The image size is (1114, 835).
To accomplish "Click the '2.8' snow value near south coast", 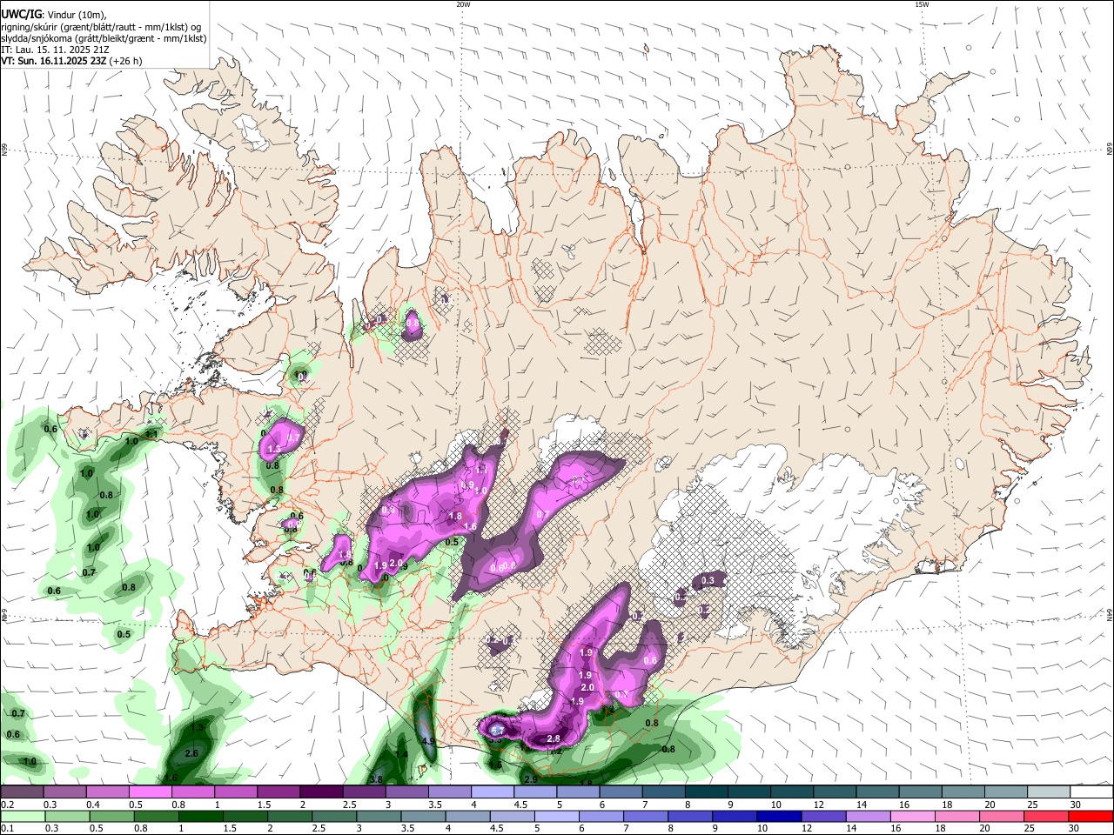I will pyautogui.click(x=554, y=738).
